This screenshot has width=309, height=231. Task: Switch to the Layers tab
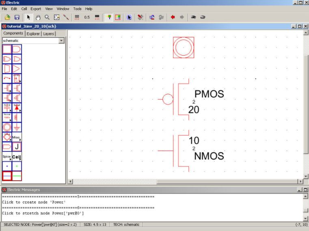pos(48,34)
